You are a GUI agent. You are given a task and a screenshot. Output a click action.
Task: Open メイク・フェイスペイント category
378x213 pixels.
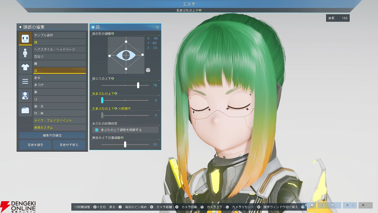[x=59, y=120]
